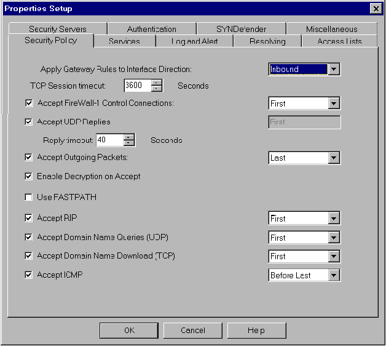Select the Log and Alert tab
Viewport: 386px width, 346px height.
(193, 41)
